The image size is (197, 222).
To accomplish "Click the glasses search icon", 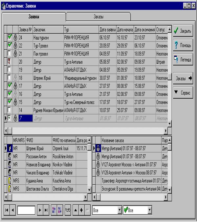I will point(69,209).
